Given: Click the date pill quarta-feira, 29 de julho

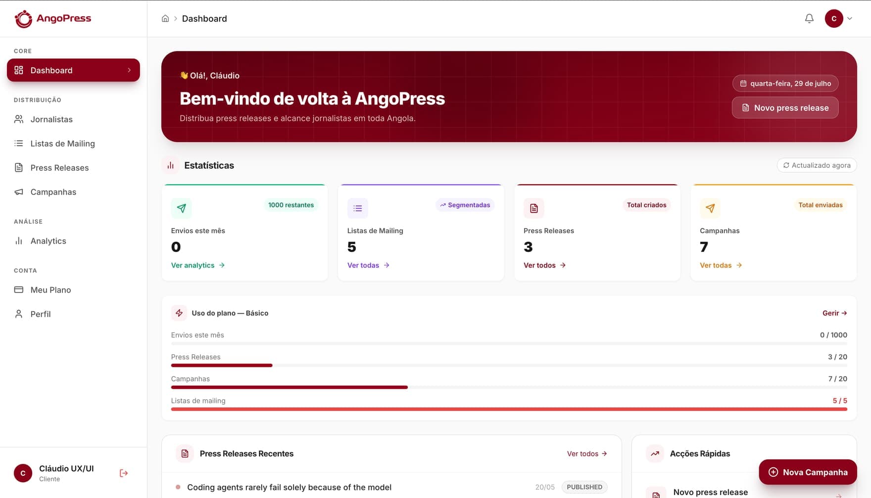Looking at the screenshot, I should (x=785, y=83).
